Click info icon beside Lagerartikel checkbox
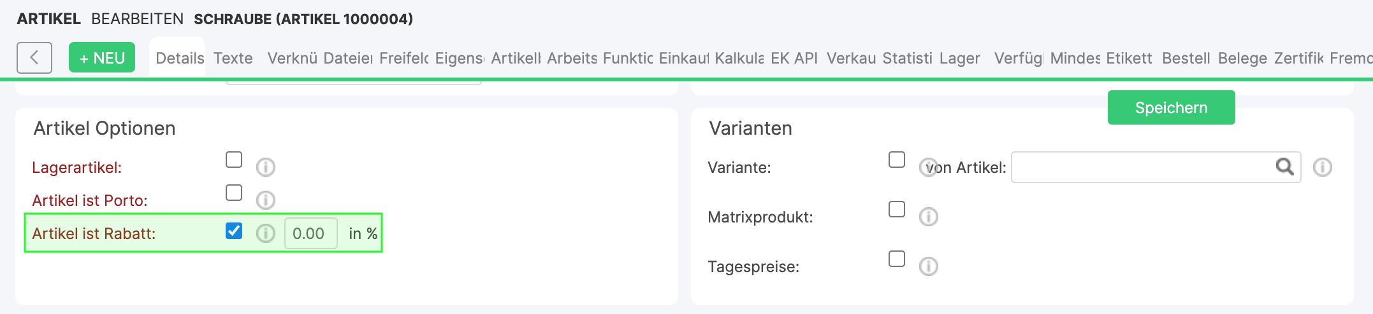This screenshot has width=1373, height=314. click(x=266, y=167)
